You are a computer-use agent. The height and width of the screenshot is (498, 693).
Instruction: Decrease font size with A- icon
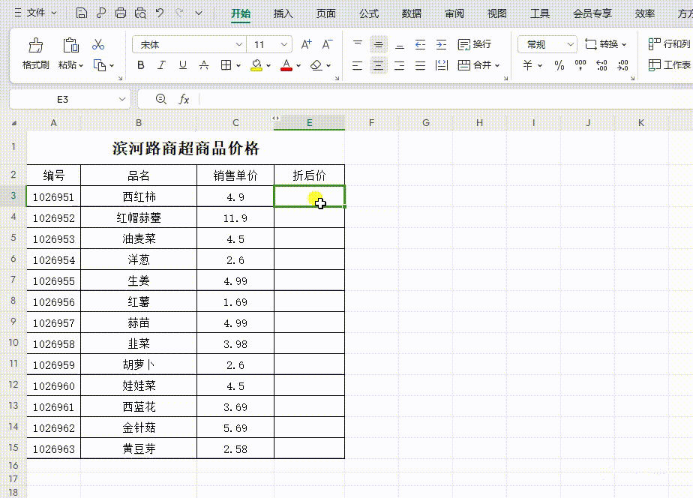click(327, 44)
